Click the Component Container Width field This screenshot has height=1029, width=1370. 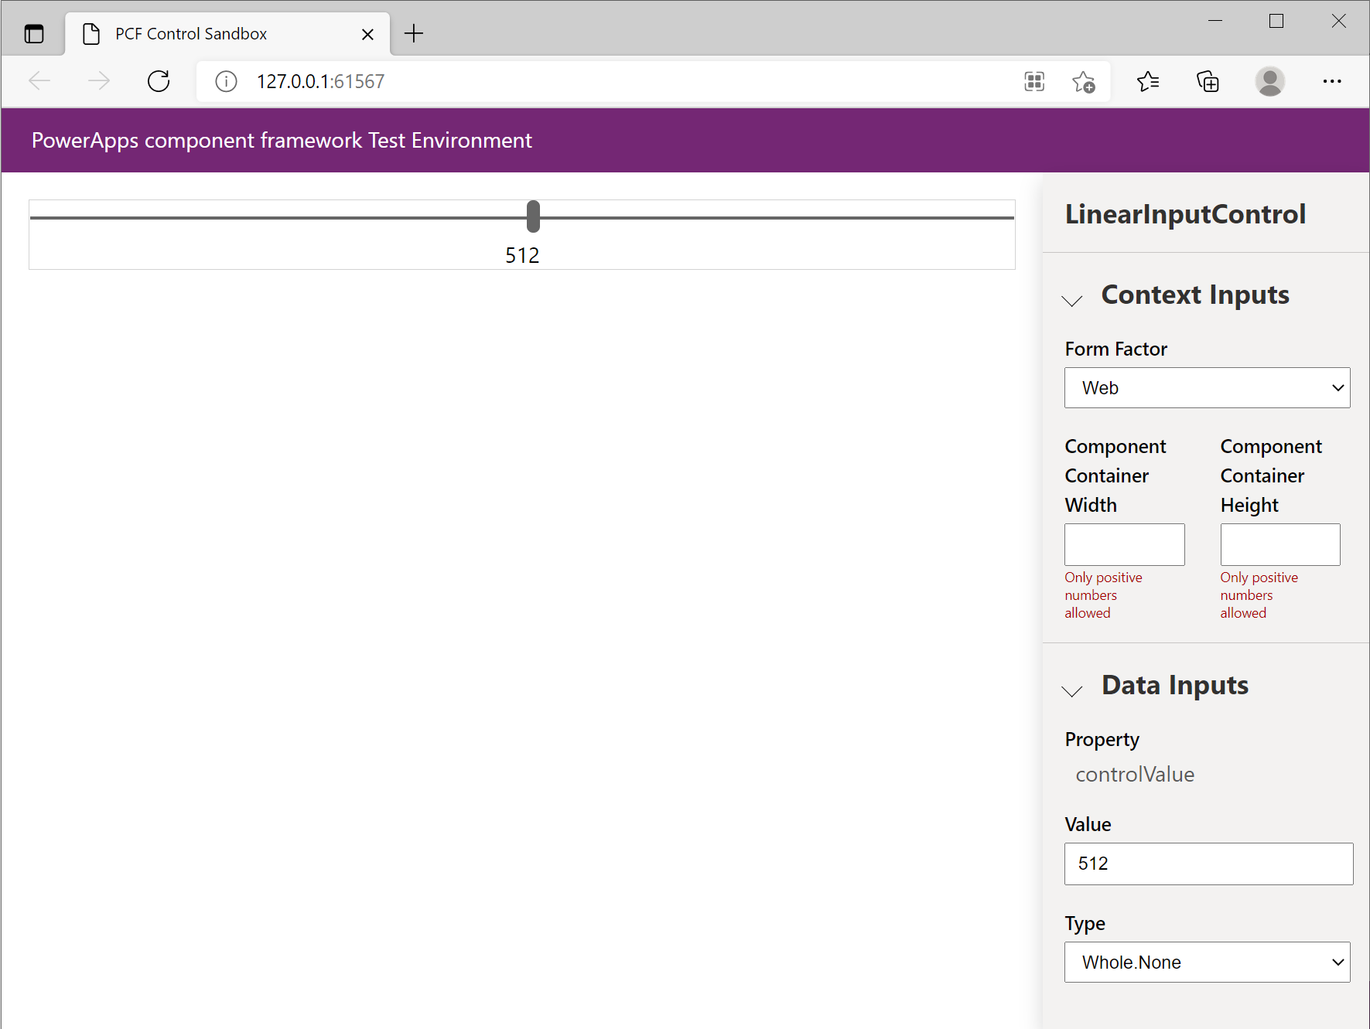(x=1124, y=544)
